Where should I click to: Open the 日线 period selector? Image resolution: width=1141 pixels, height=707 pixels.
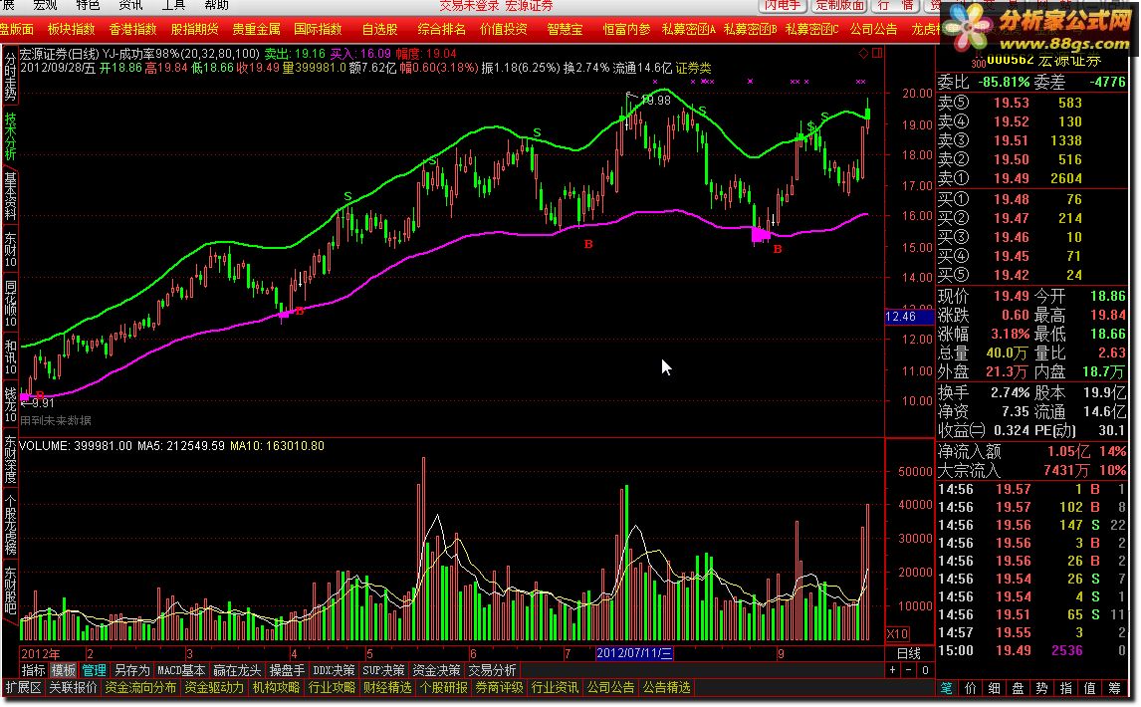tap(909, 653)
